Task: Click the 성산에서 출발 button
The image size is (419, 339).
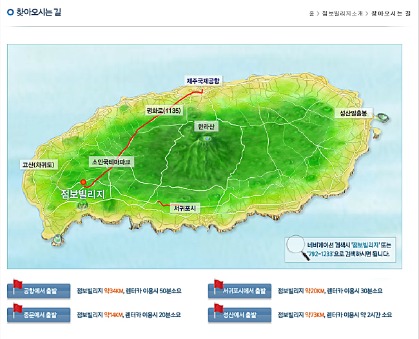Action: tap(240, 315)
